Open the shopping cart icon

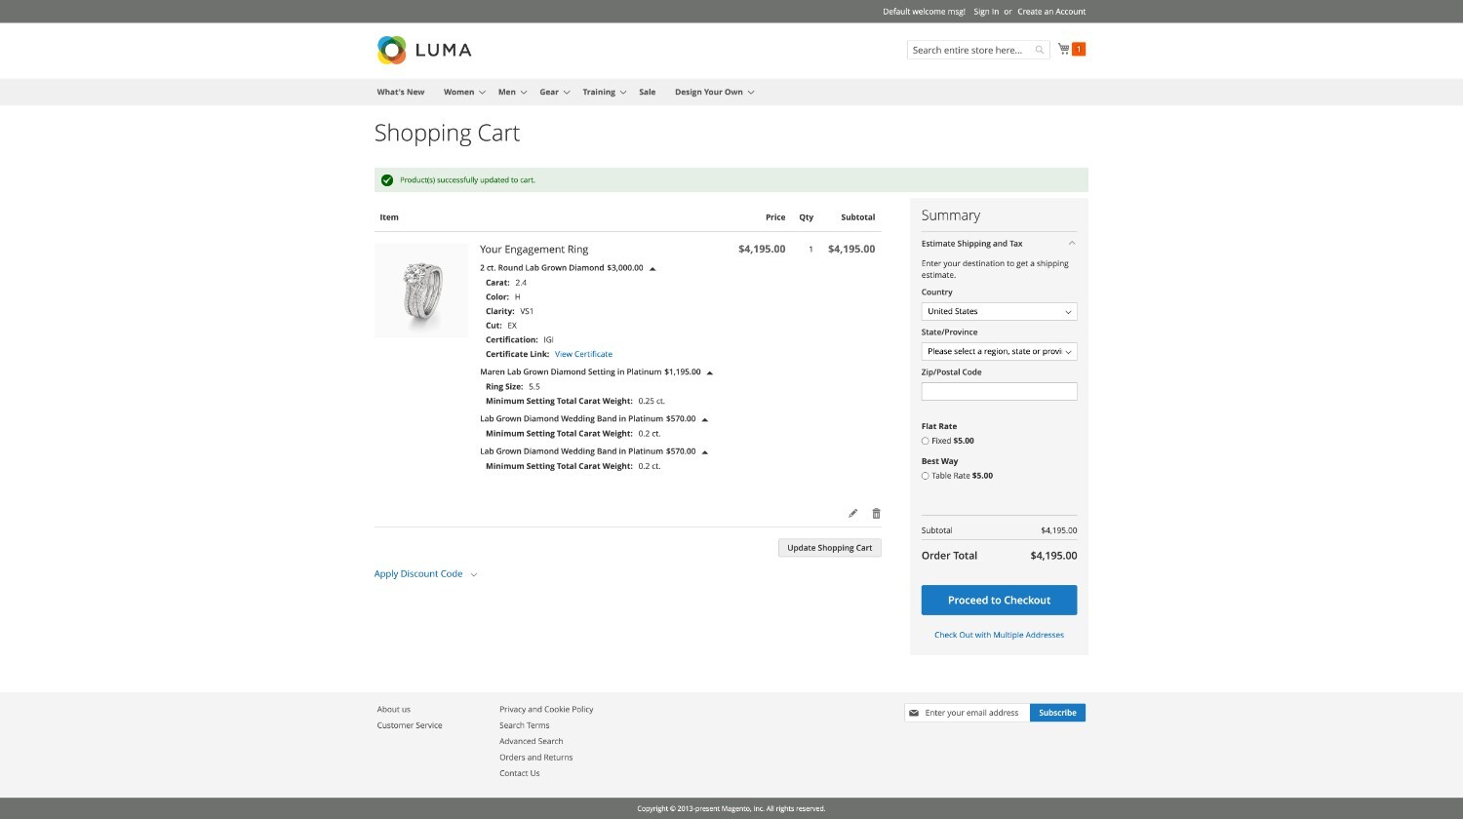pos(1063,49)
